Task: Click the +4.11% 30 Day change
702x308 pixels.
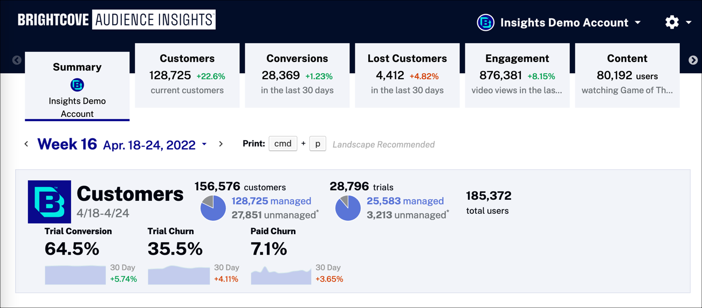Action: 226,279
